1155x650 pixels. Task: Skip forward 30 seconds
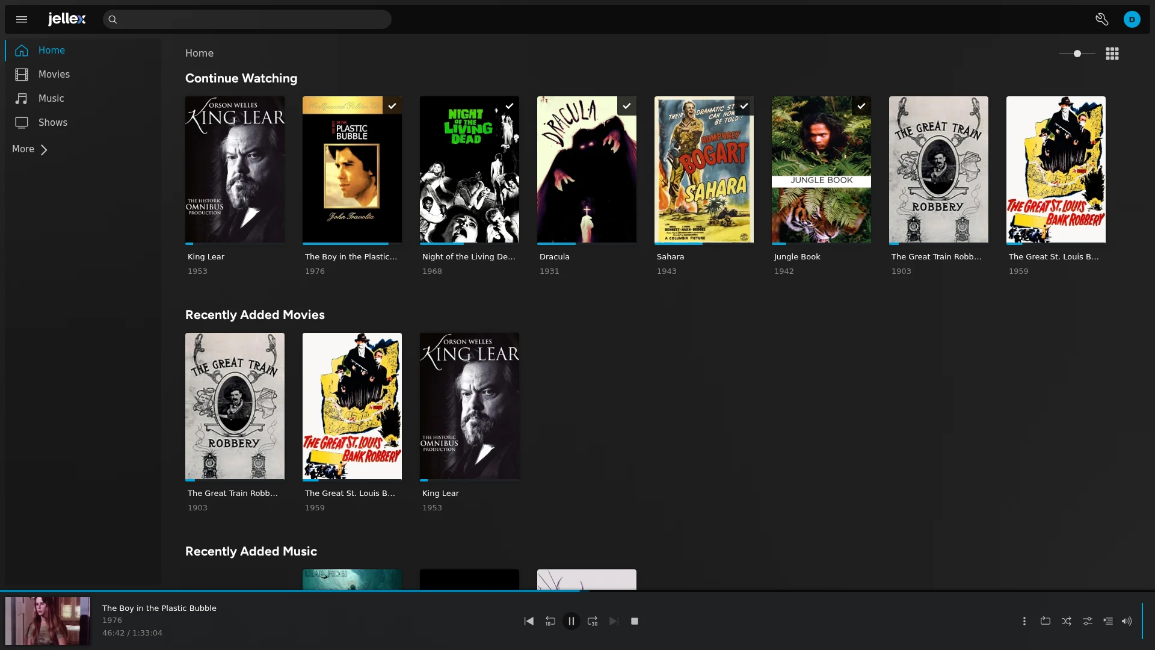[x=593, y=621]
